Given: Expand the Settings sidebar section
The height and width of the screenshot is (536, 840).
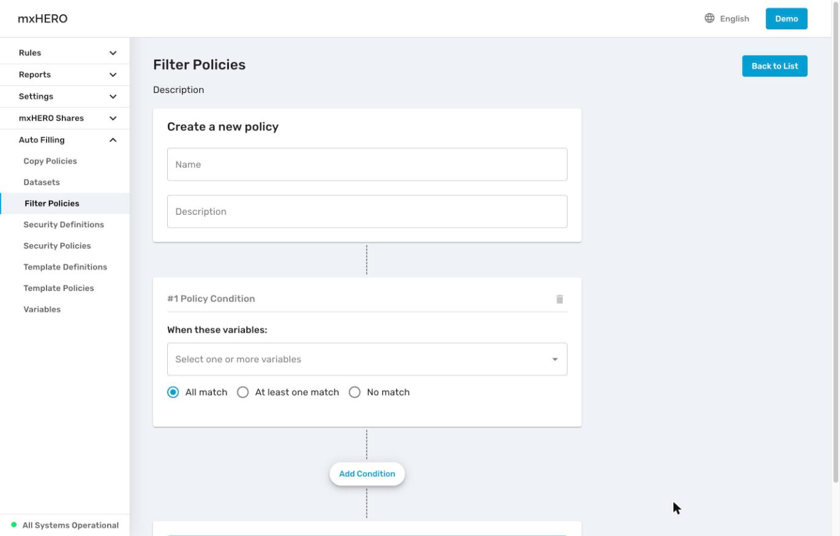Looking at the screenshot, I should [65, 97].
